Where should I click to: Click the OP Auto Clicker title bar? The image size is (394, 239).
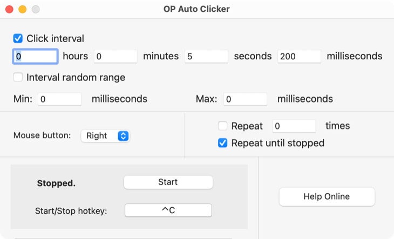196,9
